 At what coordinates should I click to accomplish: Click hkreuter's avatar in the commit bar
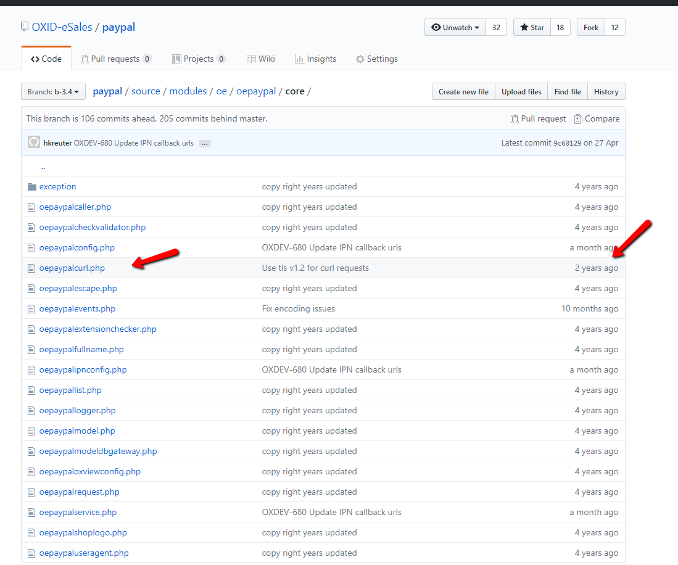34,142
